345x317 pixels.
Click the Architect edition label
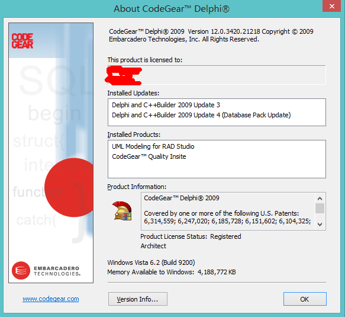(153, 246)
